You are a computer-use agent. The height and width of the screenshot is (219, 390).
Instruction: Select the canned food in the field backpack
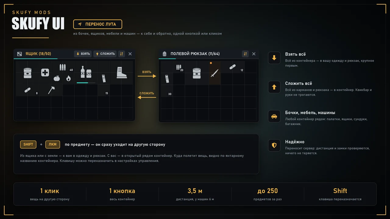[197, 73]
